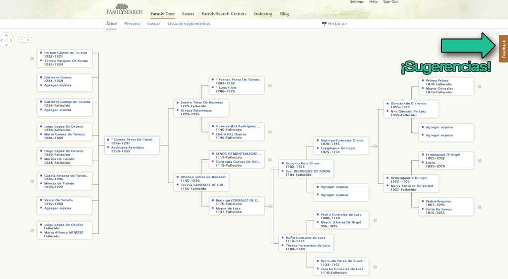Viewport: 508px width, 279px height.
Task: Zoom in with the plus button
Action: point(28,40)
